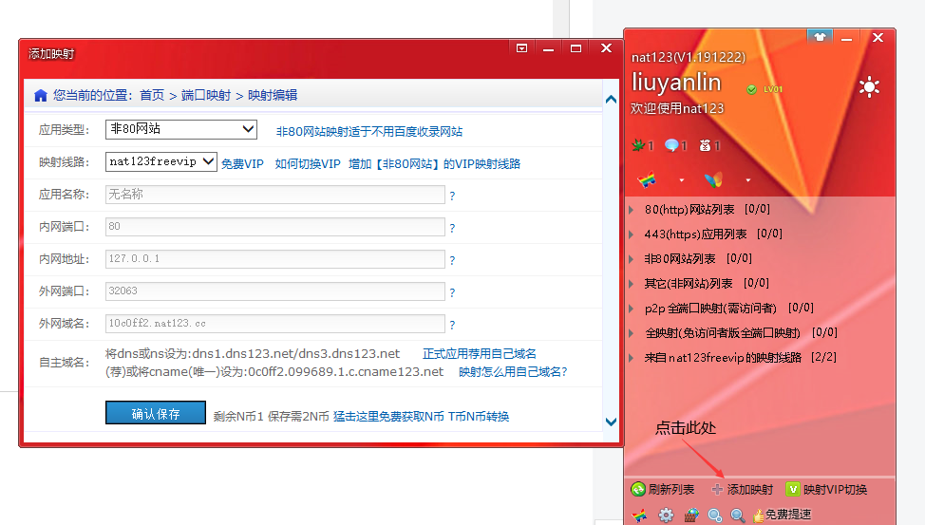Open the T币N币转换 link
The image size is (925, 525).
tap(479, 417)
